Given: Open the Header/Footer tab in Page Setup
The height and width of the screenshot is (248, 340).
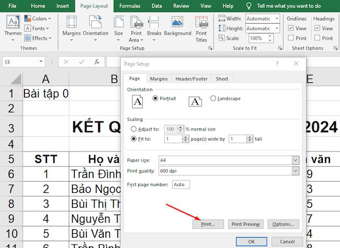Looking at the screenshot, I should 192,79.
